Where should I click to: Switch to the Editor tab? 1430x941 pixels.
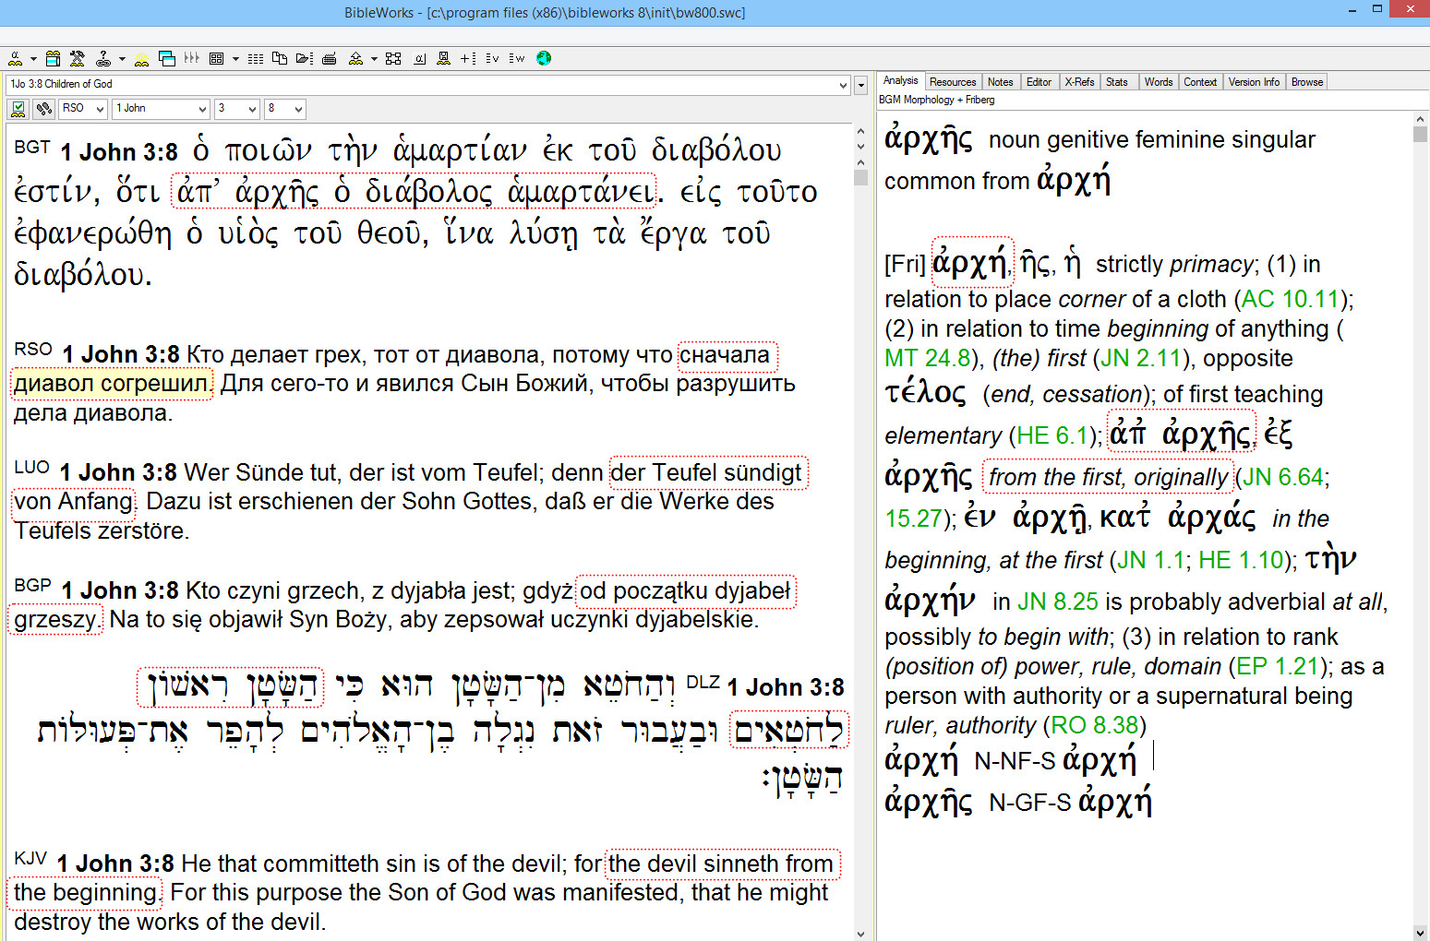(x=1039, y=82)
